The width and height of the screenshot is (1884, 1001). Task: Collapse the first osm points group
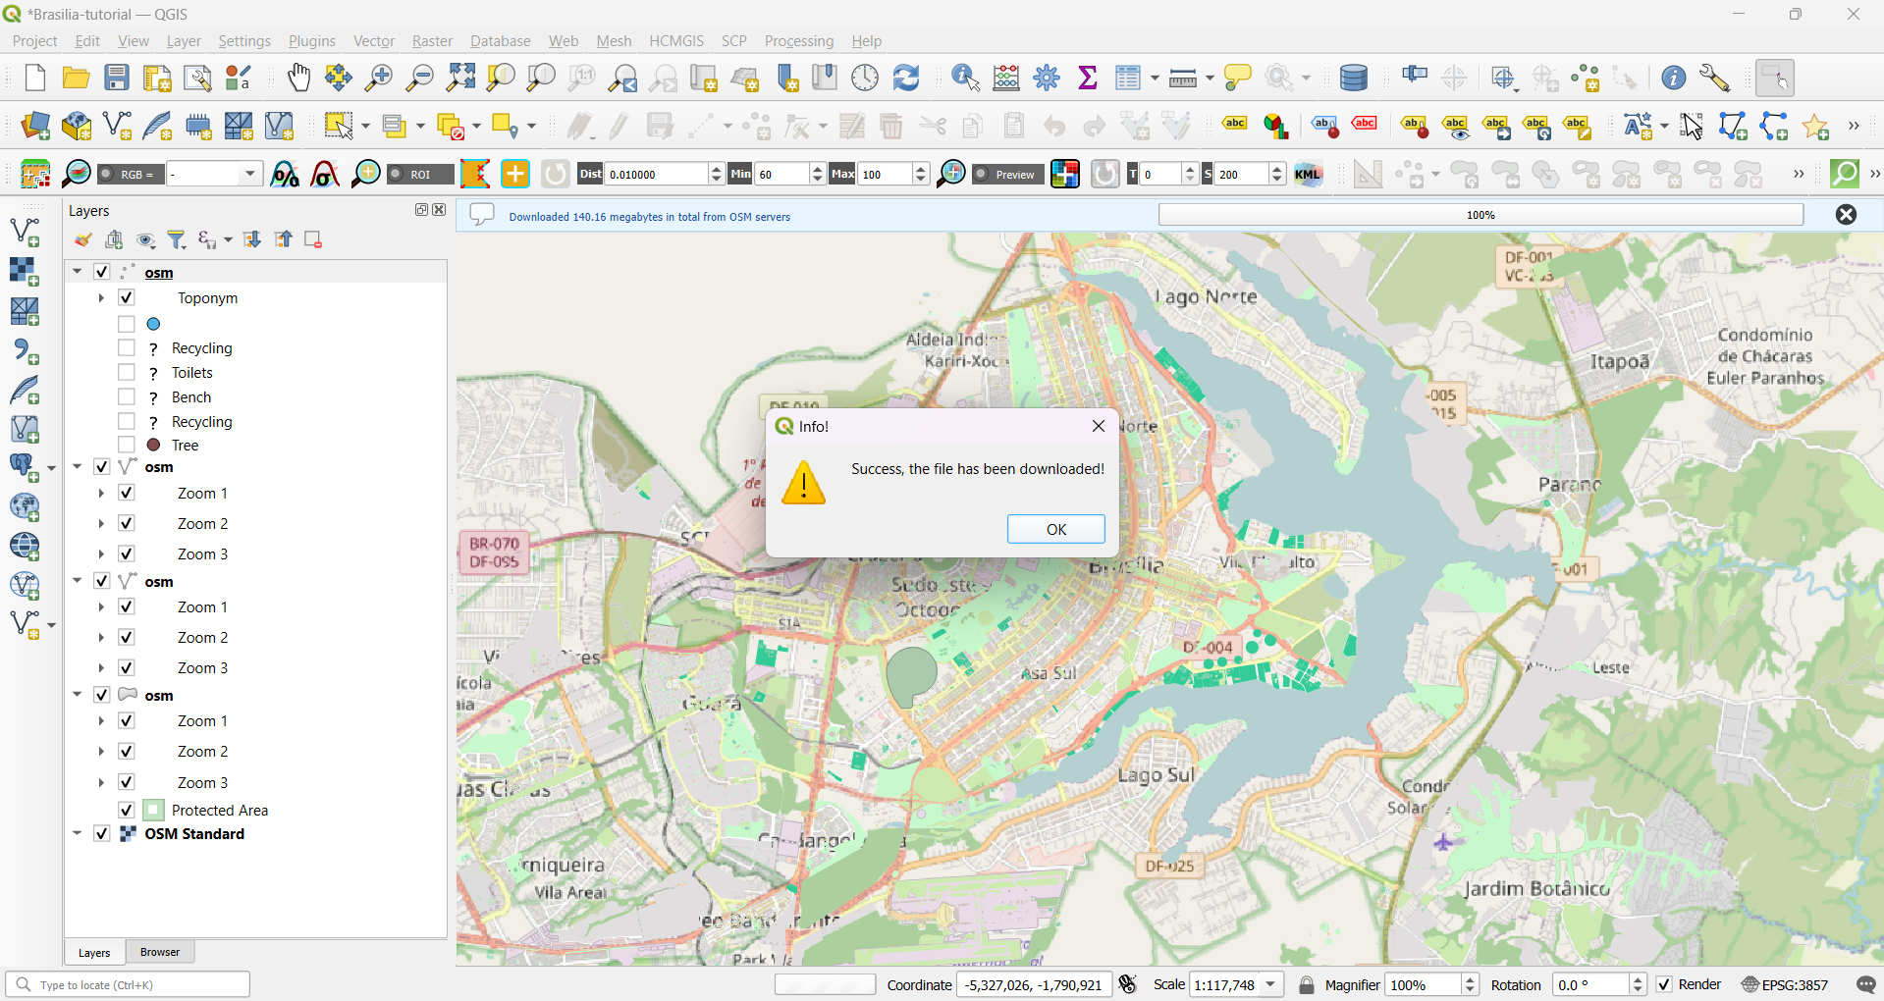[77, 272]
